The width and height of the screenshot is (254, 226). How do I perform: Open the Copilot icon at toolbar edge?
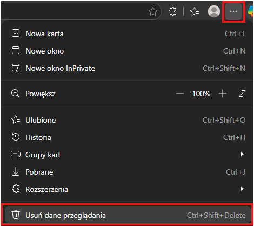(251, 11)
